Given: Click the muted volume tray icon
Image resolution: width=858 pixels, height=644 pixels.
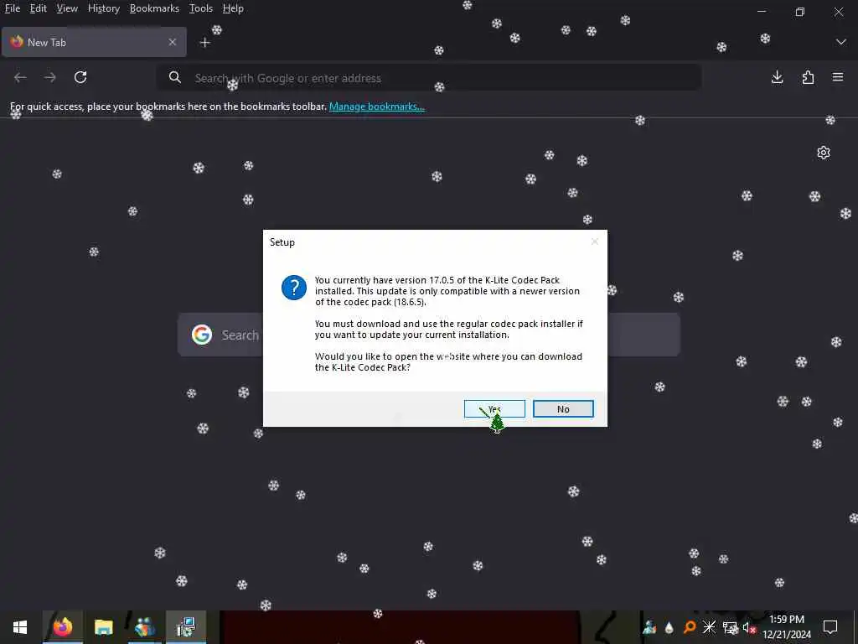Looking at the screenshot, I should tap(748, 627).
